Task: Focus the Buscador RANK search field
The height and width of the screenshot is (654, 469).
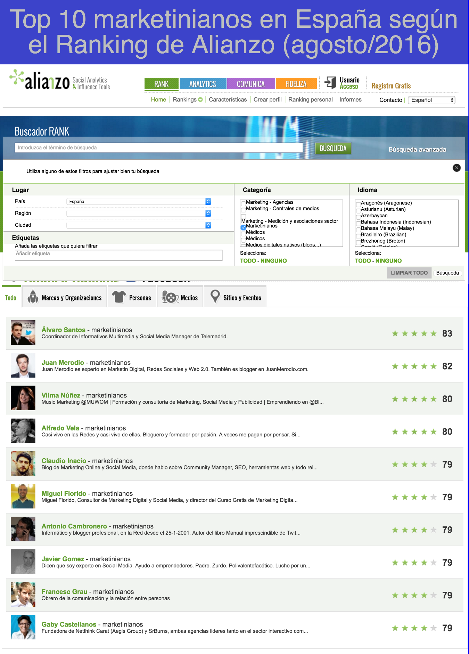Action: click(159, 148)
